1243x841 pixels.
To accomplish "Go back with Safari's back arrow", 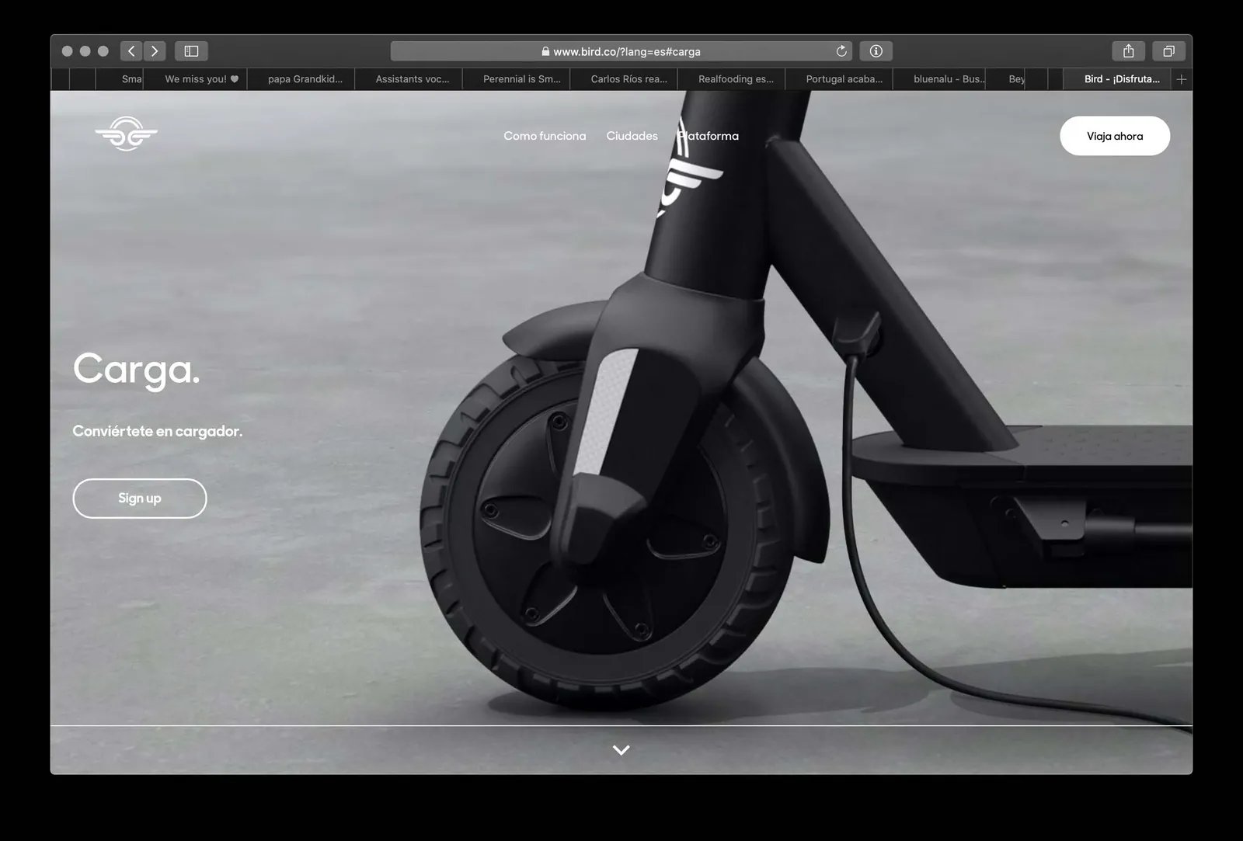I will 131,51.
